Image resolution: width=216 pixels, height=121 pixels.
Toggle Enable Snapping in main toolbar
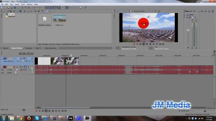coord(47,7)
